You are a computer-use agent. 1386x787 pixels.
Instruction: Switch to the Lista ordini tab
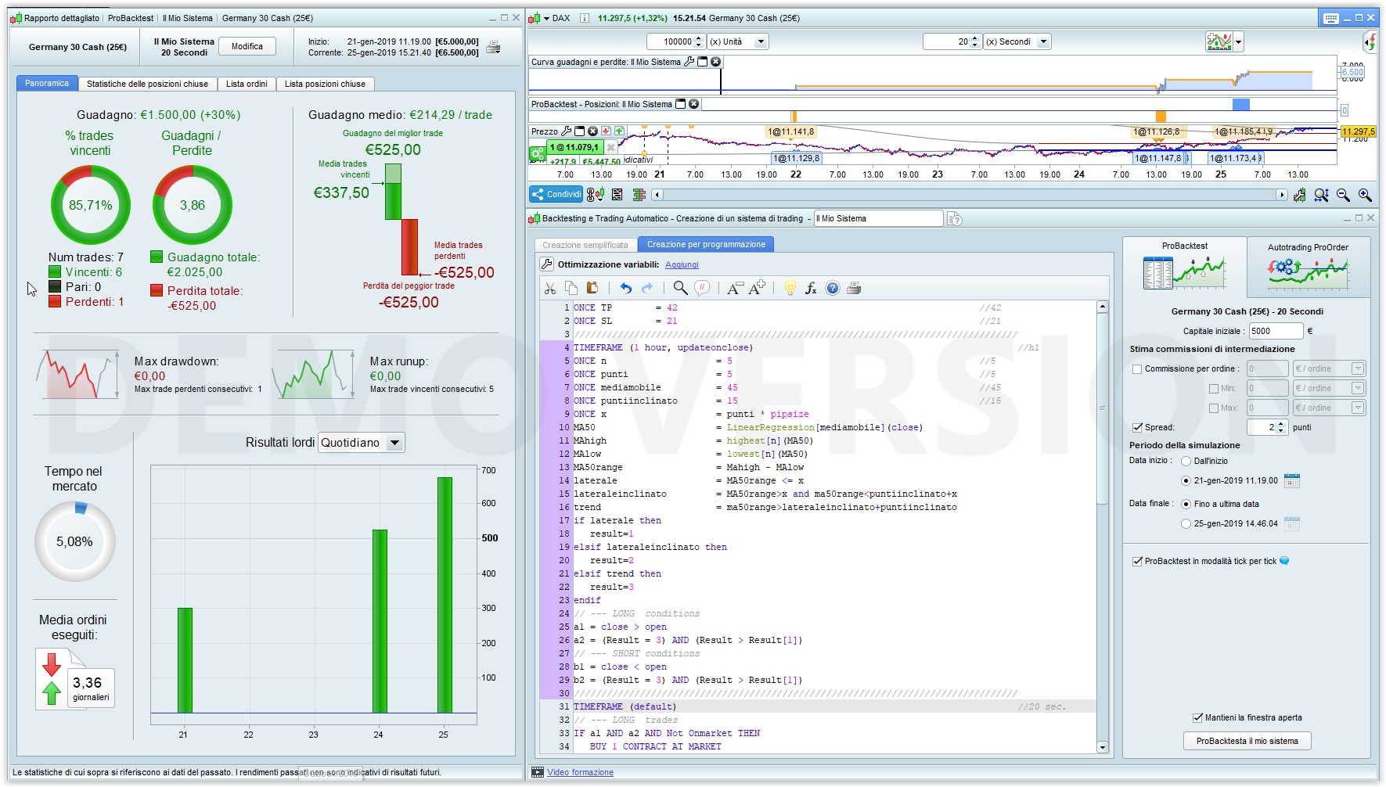pyautogui.click(x=247, y=84)
